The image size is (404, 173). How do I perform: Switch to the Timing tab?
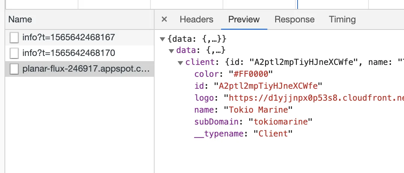point(342,19)
